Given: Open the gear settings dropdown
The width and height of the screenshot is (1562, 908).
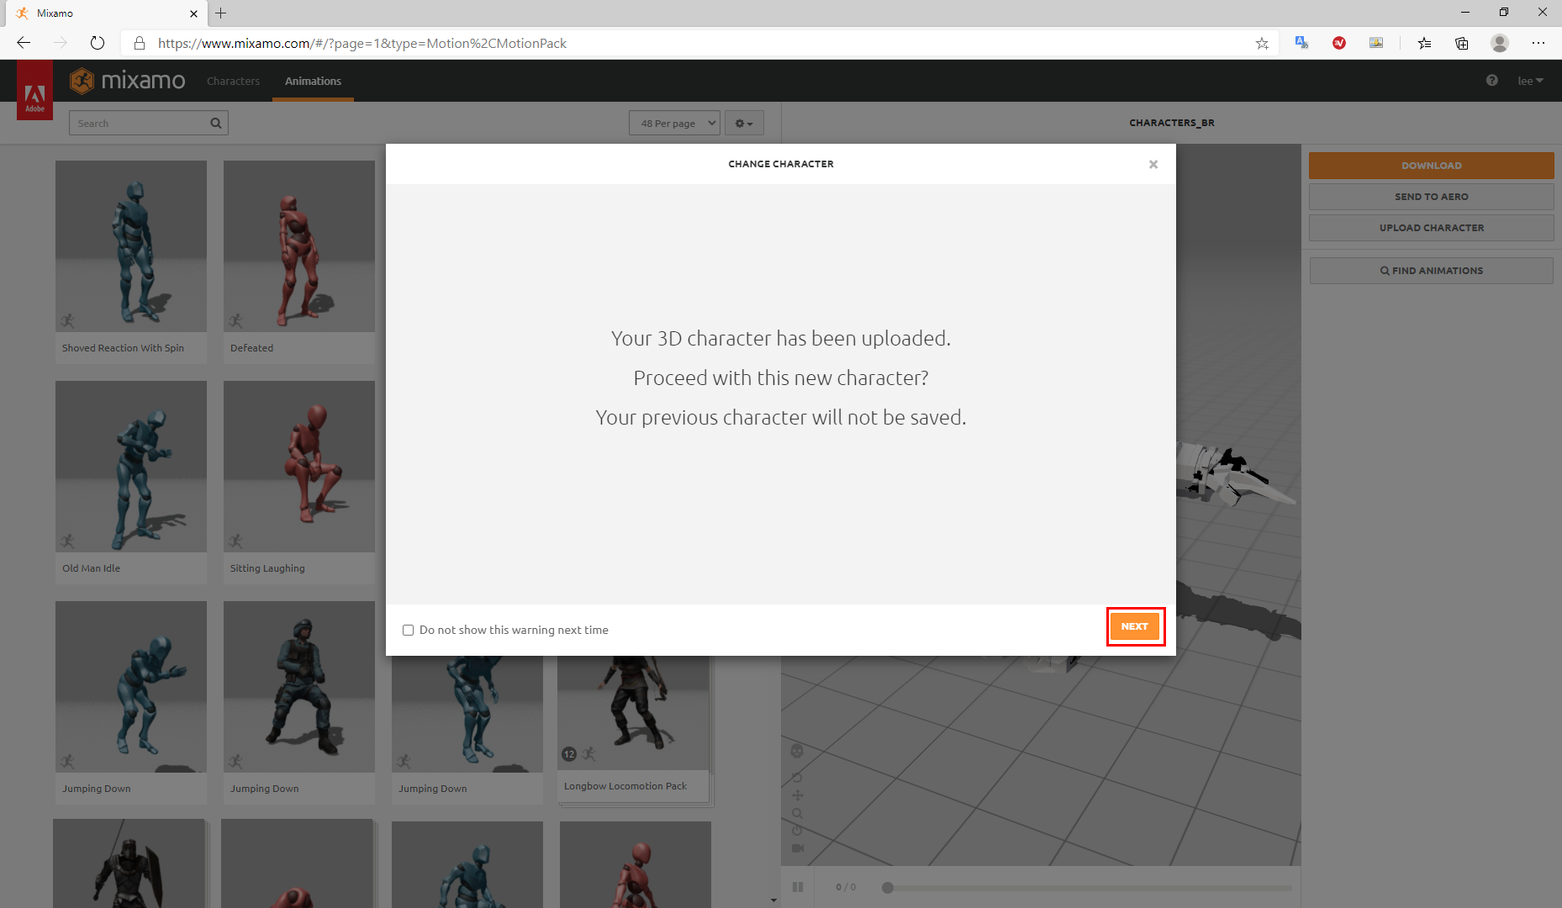Looking at the screenshot, I should [744, 123].
